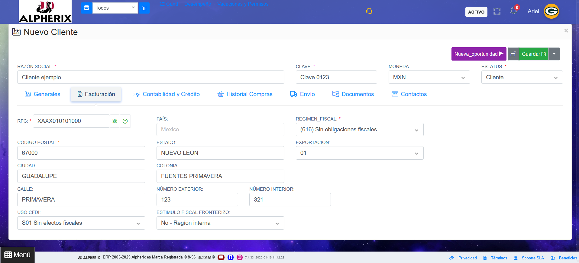The height and width of the screenshot is (263, 579).
Task: Open the notifications bell
Action: 513,11
